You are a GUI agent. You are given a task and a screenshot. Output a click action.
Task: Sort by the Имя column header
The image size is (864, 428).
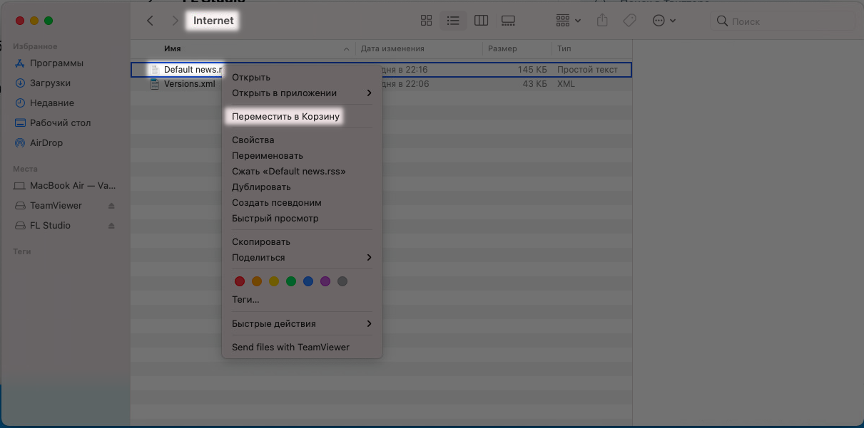coord(172,48)
